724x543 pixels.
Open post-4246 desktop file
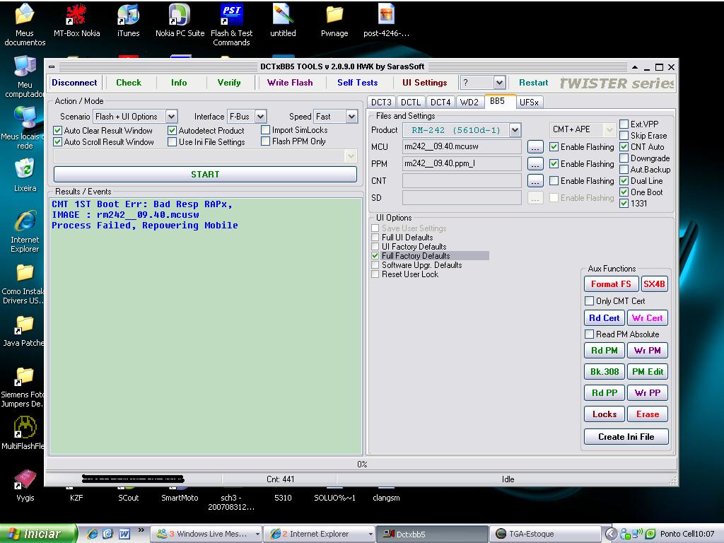(386, 21)
